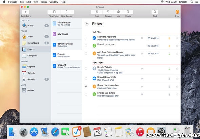
Task: Open the View menu
Action: [x=36, y=2]
